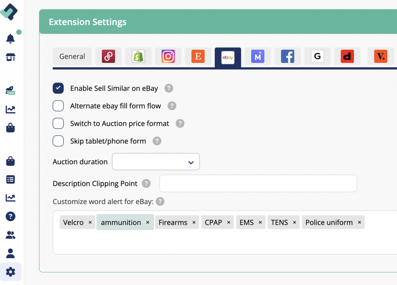Switch to the Etsy tab
The image size is (397, 285).
pos(198,56)
